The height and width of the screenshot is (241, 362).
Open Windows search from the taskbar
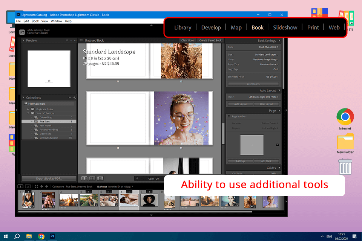tap(17, 236)
